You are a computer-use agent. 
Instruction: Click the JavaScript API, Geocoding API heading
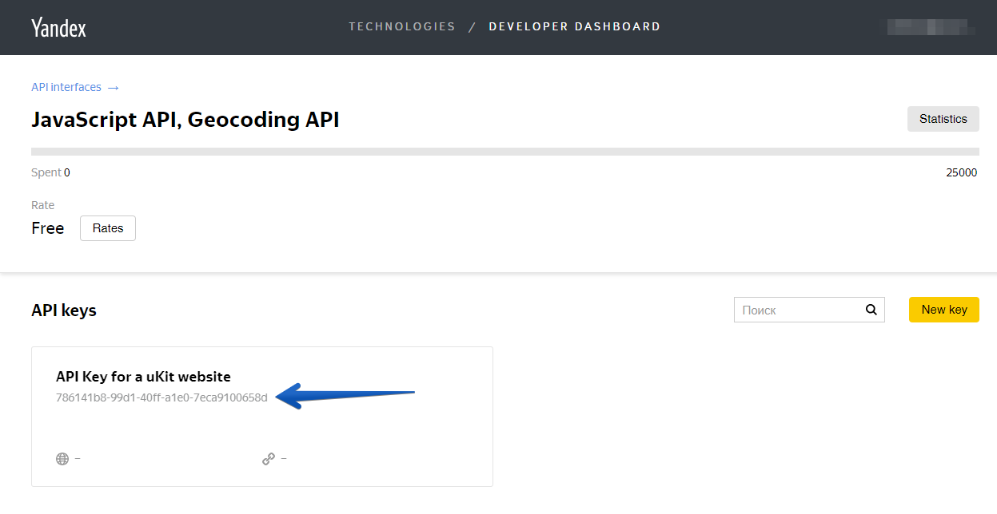pos(185,121)
